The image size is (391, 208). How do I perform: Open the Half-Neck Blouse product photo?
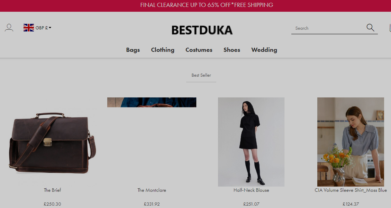pyautogui.click(x=251, y=142)
